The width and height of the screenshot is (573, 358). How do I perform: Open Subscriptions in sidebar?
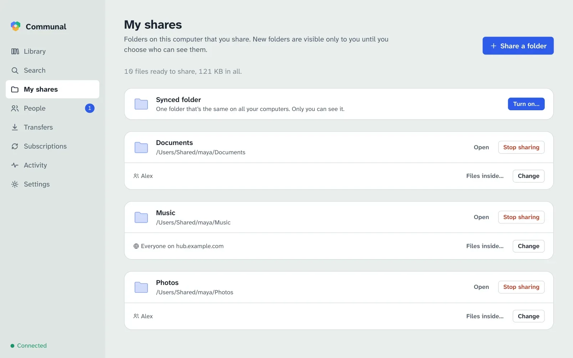[52, 146]
